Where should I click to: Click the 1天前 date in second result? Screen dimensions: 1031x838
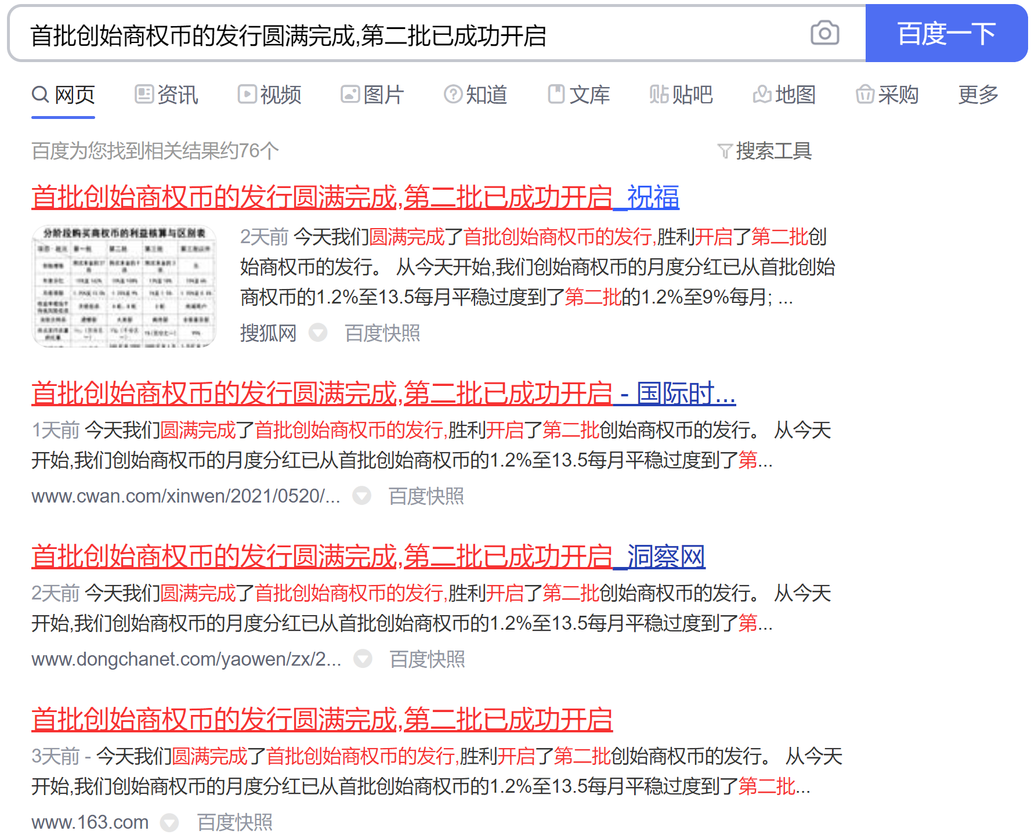click(x=56, y=431)
